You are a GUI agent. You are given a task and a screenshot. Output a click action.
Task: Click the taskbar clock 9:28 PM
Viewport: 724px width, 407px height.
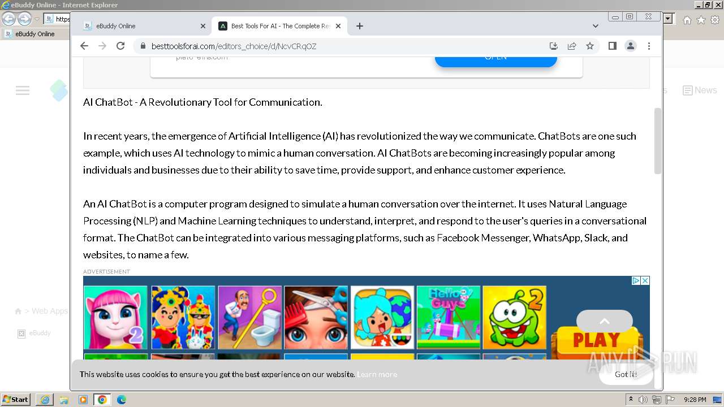tap(695, 400)
